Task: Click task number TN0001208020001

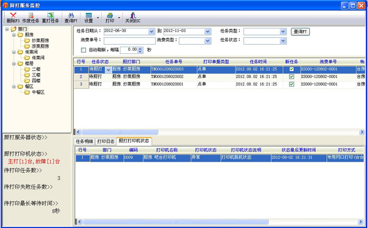Action: click(x=167, y=84)
